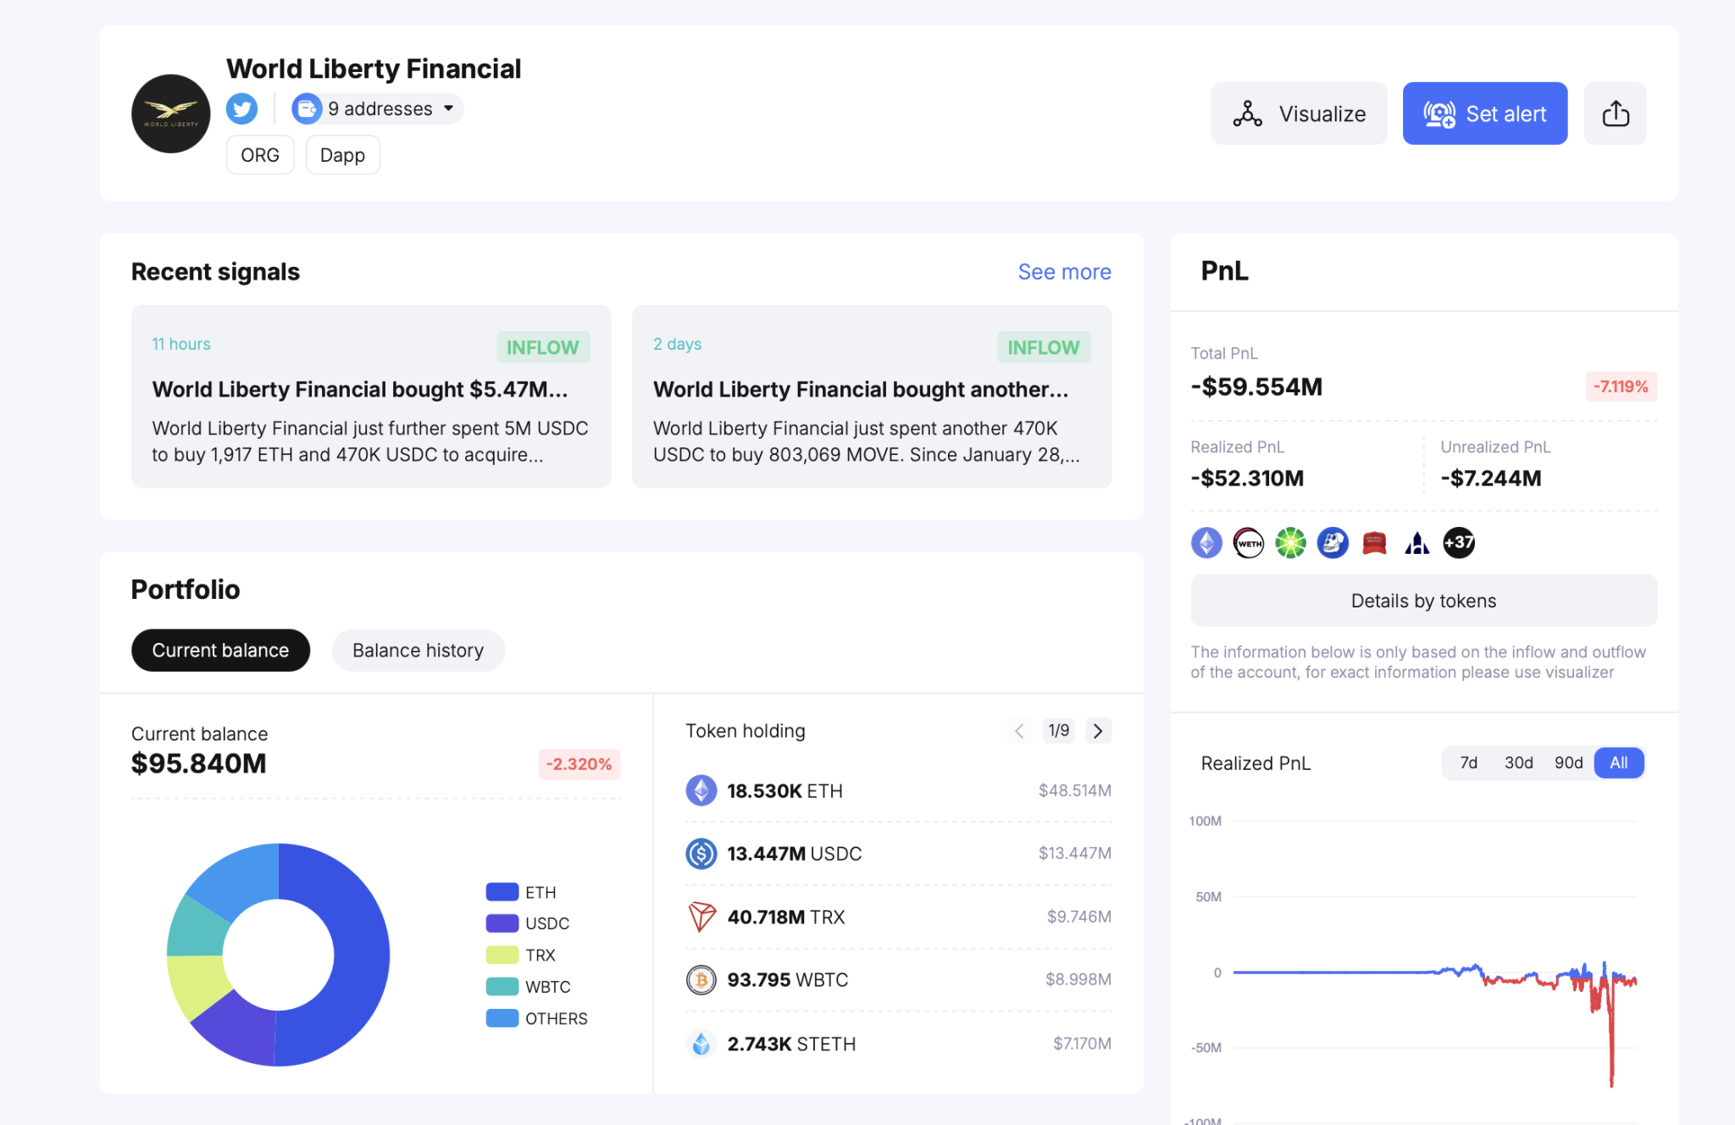The image size is (1735, 1125).
Task: Click the ETH token icon in holdings
Action: point(701,790)
